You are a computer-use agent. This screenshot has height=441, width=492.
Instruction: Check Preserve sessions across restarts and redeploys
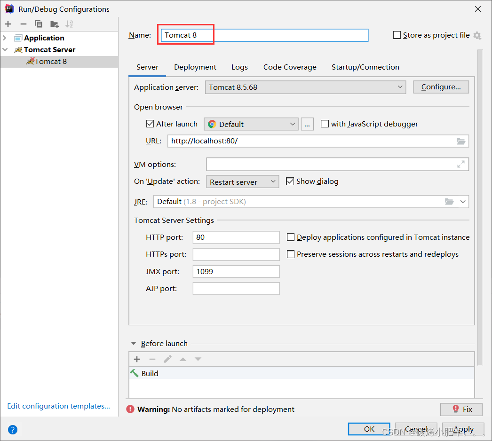tap(291, 254)
